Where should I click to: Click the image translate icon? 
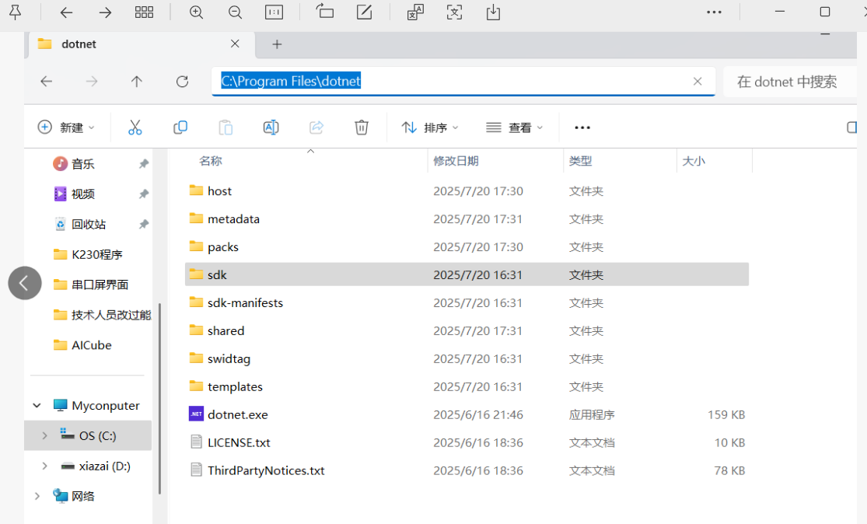[x=415, y=12]
